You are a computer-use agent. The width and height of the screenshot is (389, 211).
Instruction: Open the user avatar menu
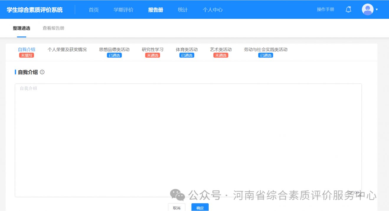pyautogui.click(x=368, y=9)
